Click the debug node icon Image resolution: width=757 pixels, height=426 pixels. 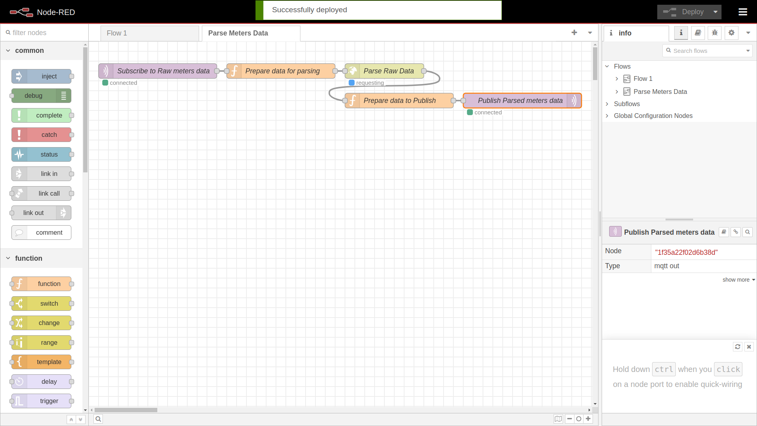tap(63, 96)
